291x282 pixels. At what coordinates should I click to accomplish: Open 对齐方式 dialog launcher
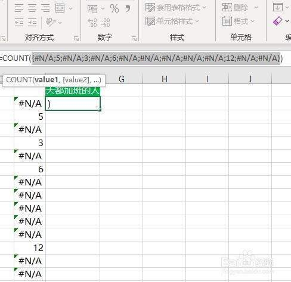[x=76, y=39]
